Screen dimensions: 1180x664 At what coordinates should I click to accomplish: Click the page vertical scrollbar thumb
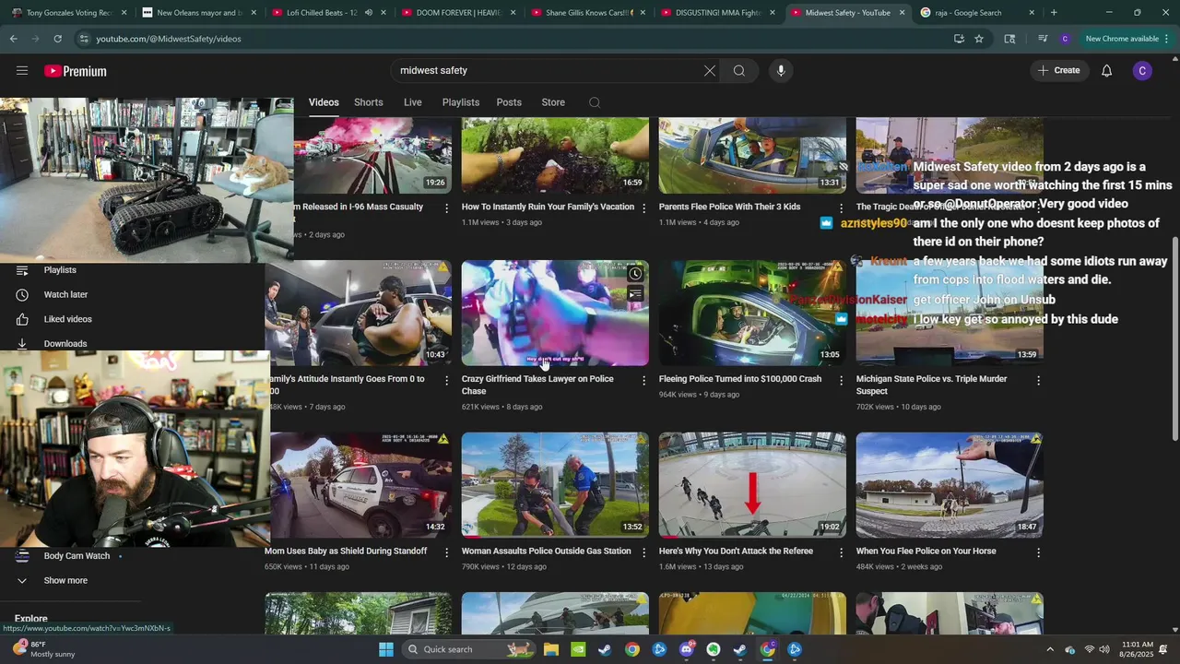[x=1174, y=337]
